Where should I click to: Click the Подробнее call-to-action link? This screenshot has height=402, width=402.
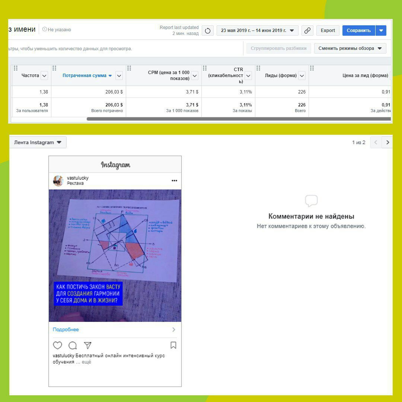66,329
